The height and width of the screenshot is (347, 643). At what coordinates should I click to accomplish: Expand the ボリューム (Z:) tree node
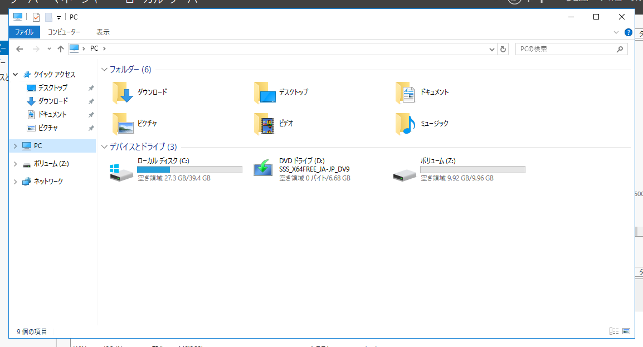16,164
